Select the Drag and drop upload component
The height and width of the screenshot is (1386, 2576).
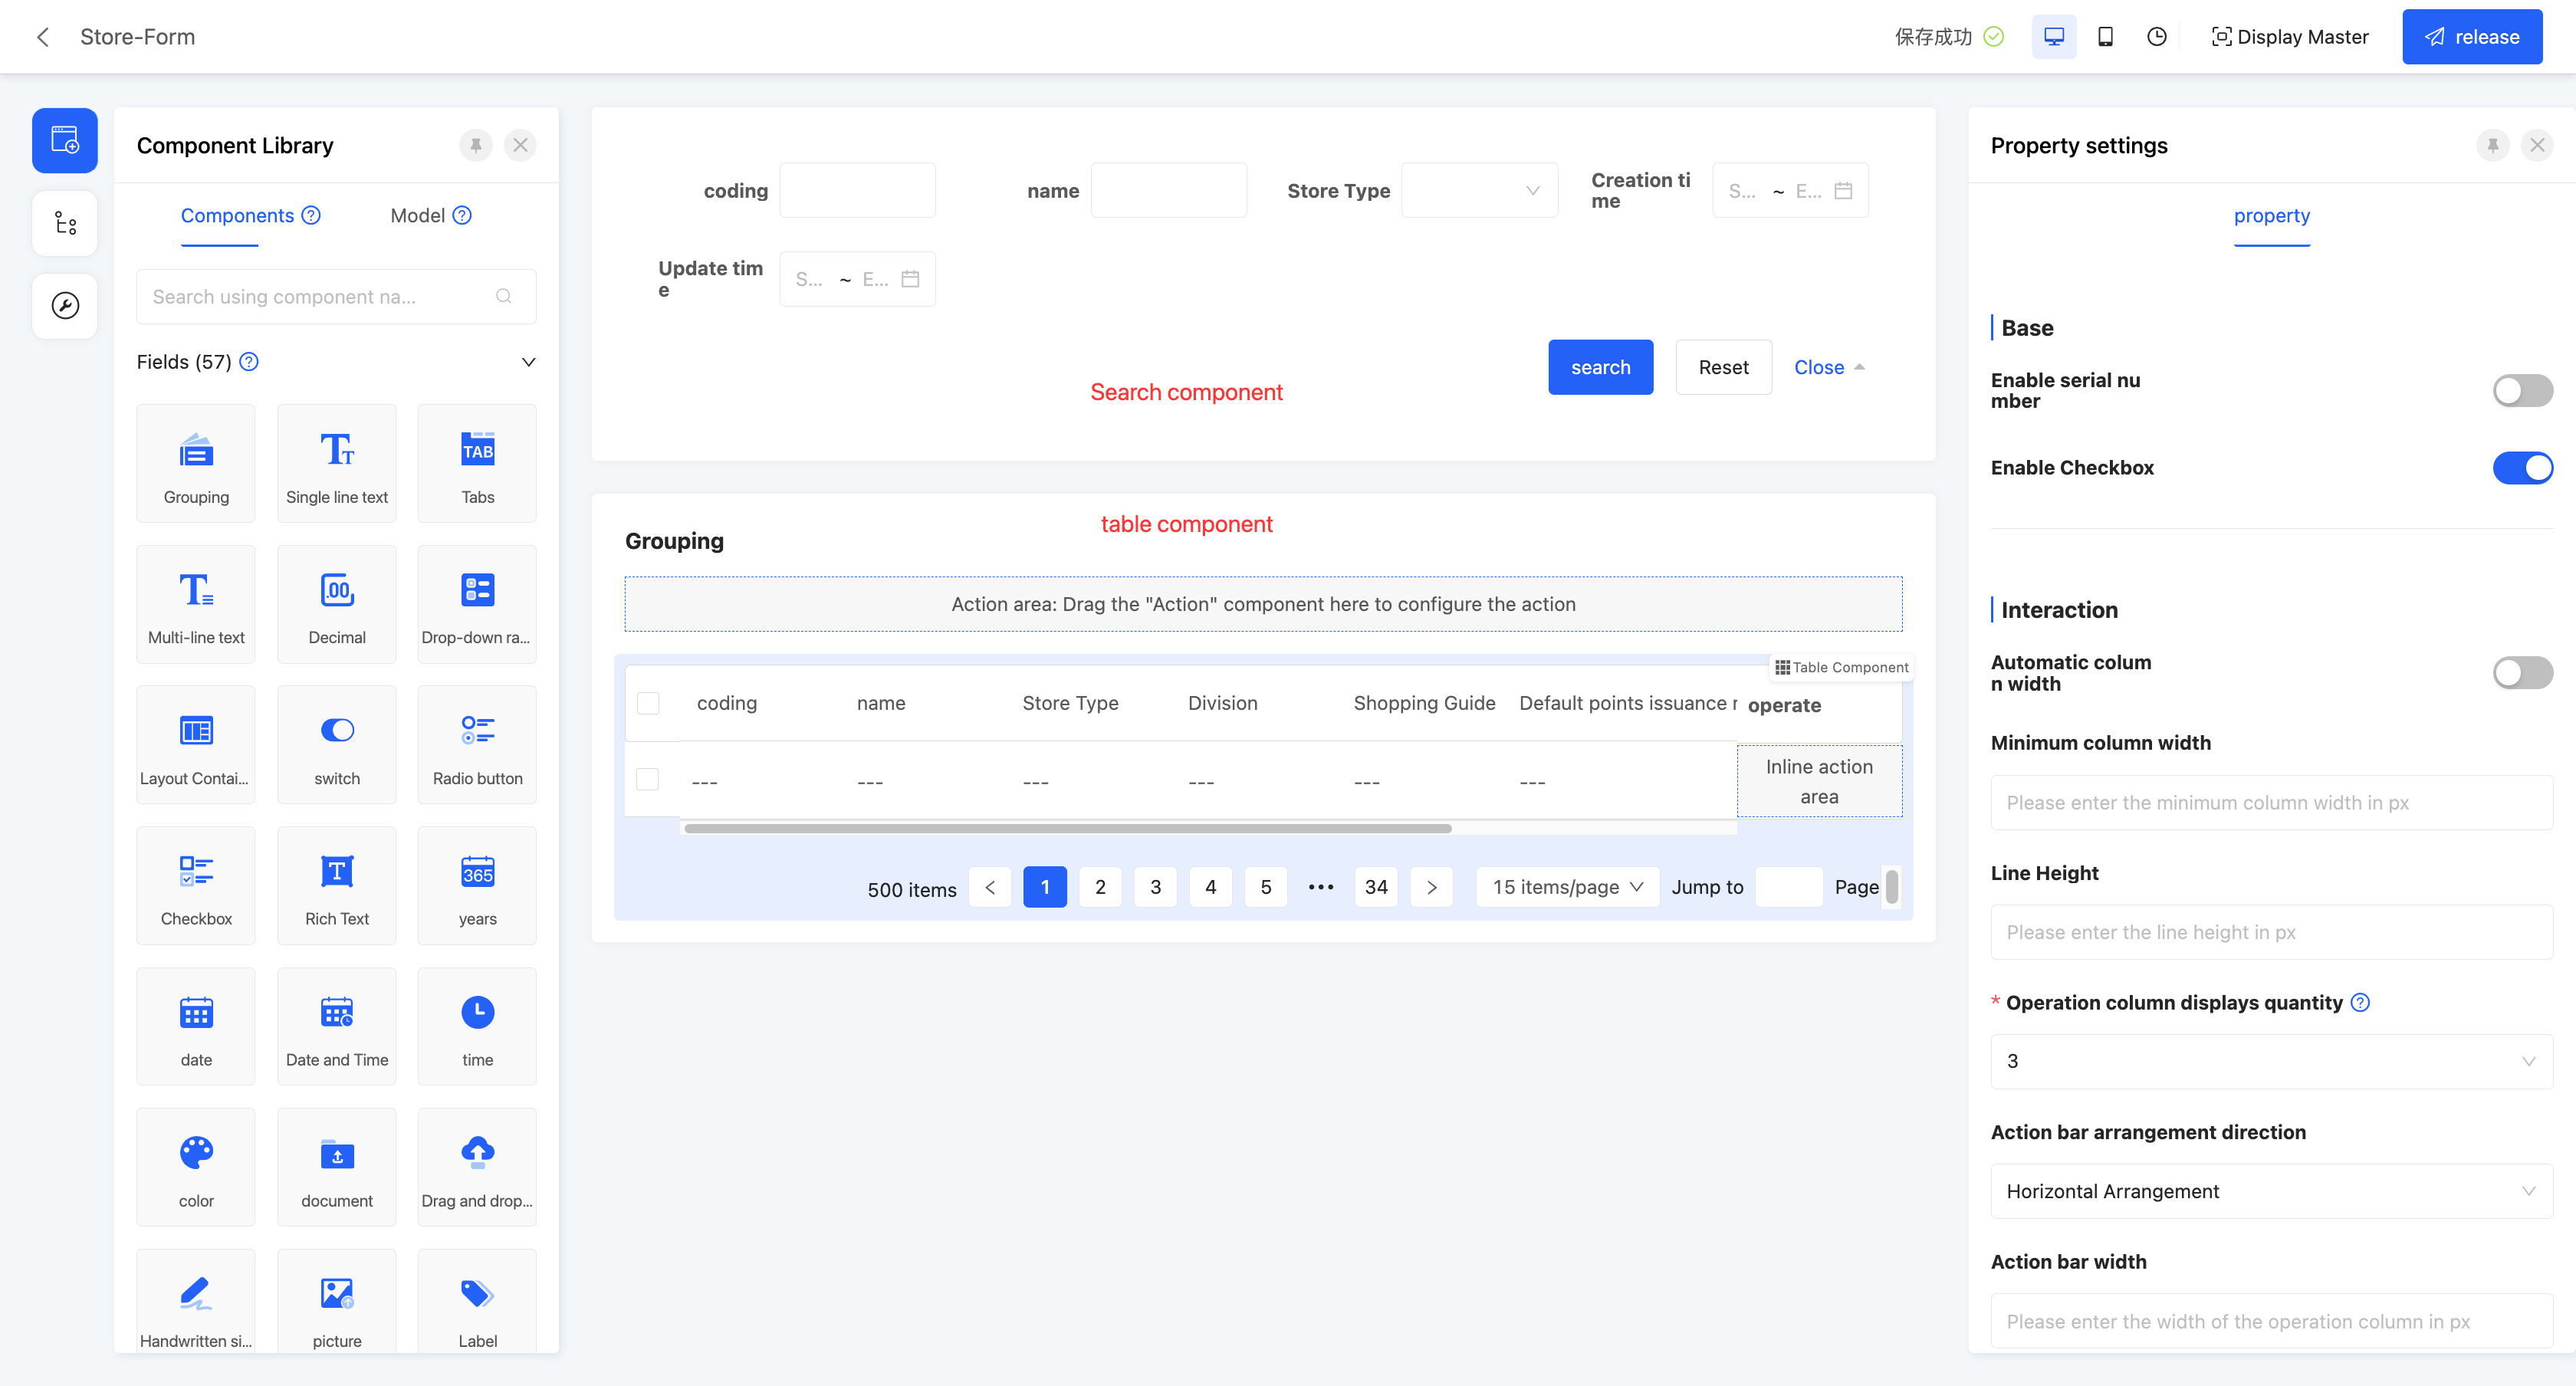(477, 1166)
